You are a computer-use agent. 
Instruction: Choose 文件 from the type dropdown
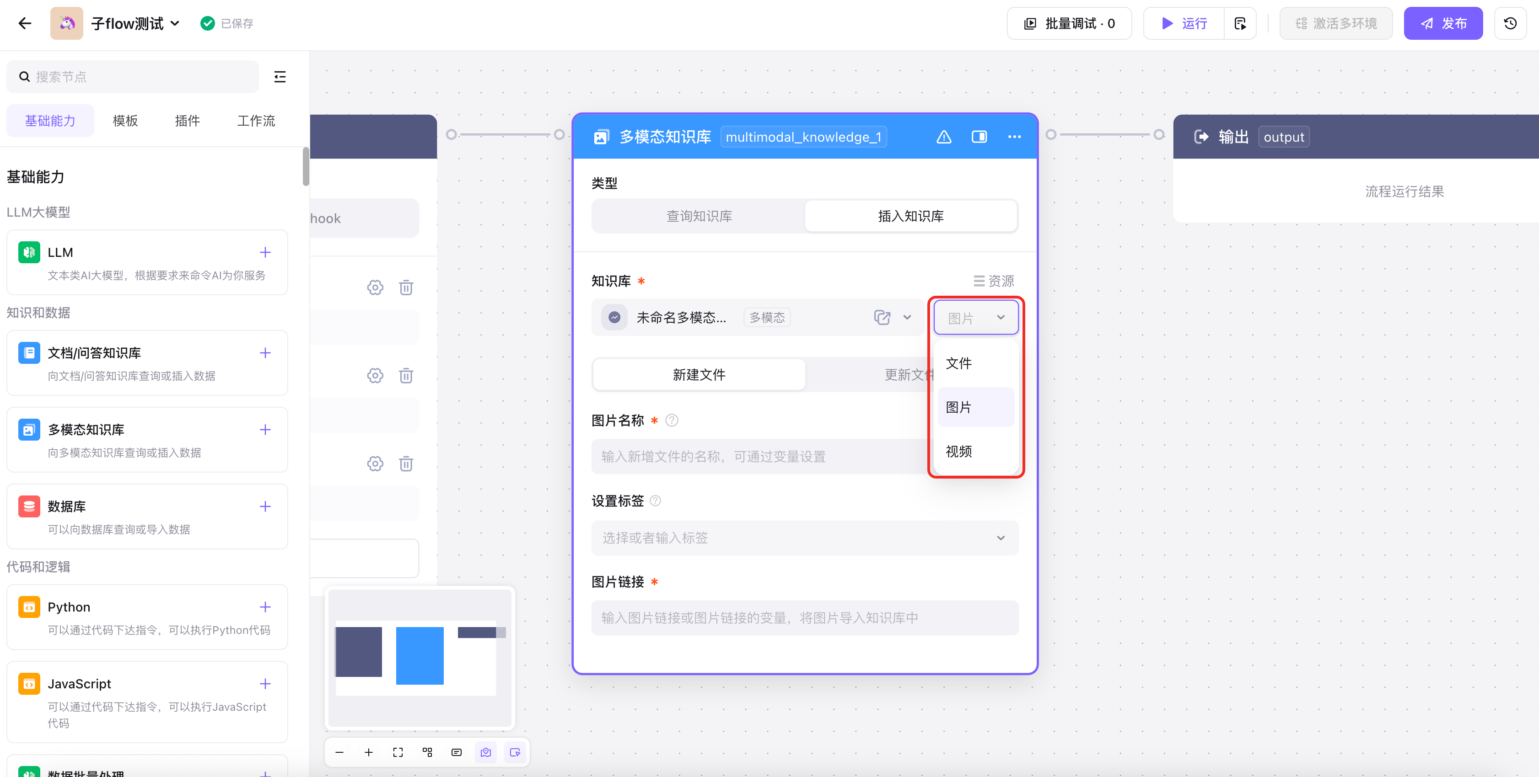click(x=958, y=363)
